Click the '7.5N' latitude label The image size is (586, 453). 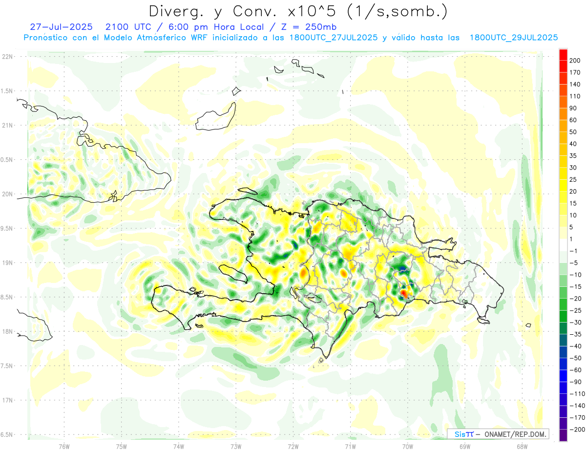(7, 366)
